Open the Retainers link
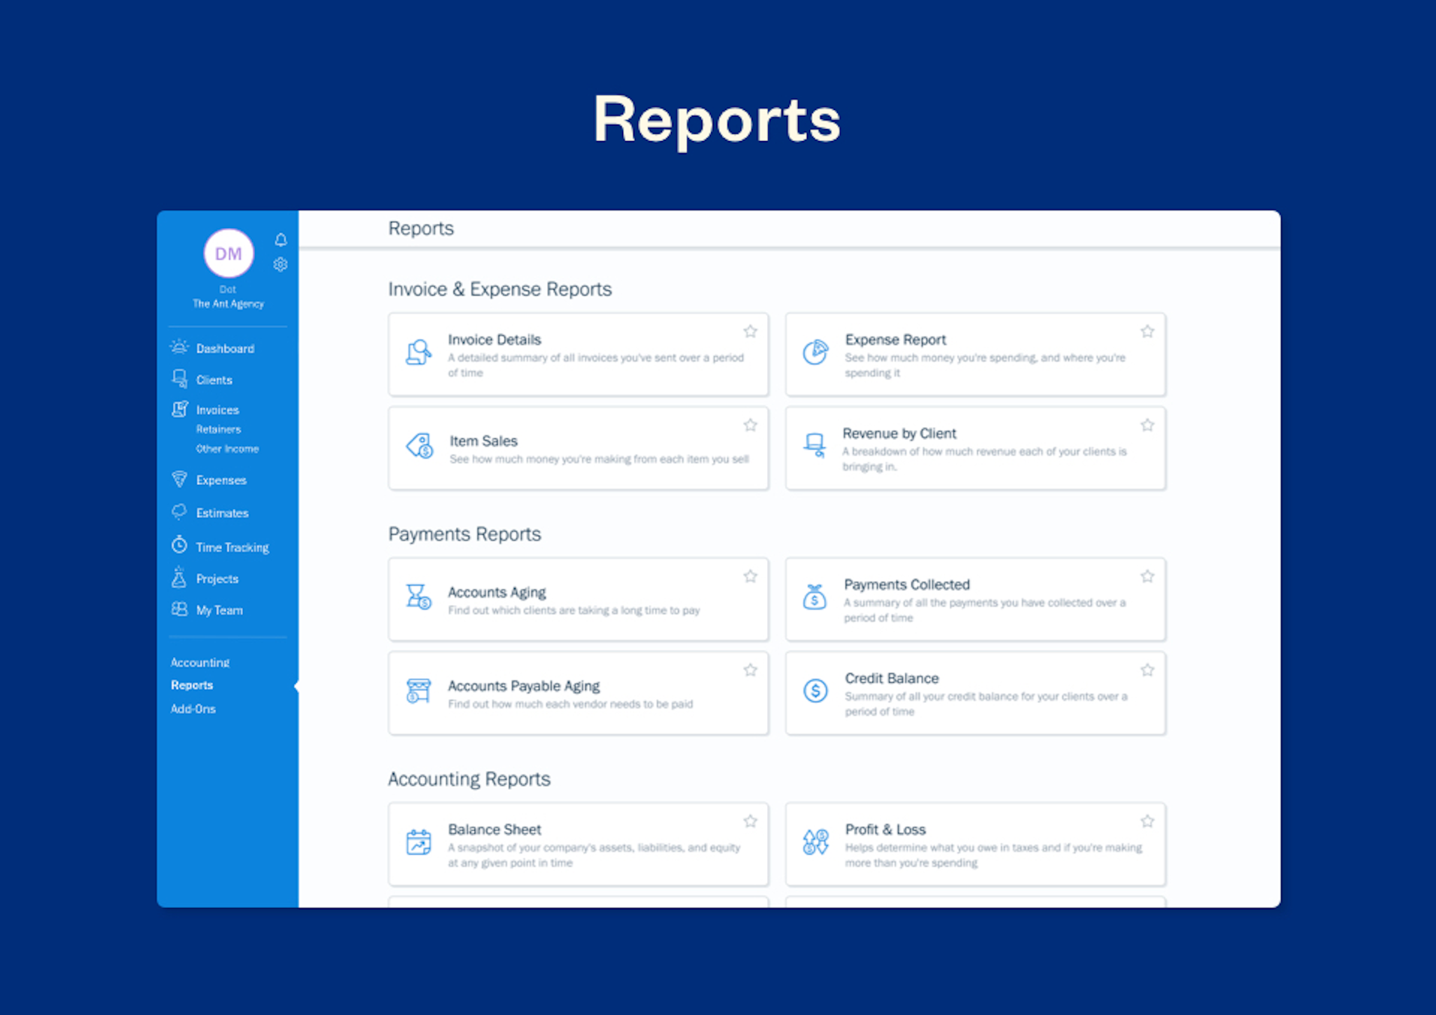 tap(218, 429)
